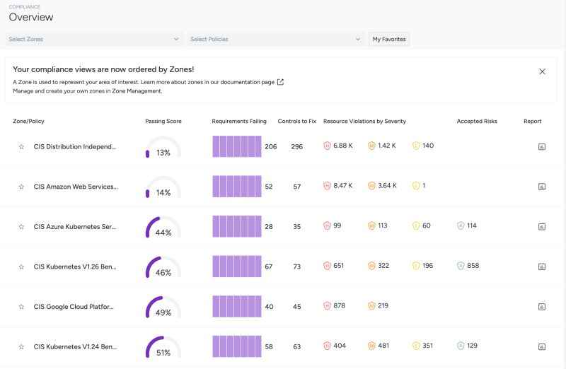Screen dimensions: 566x369
Task: Click high severity icon showing 6.88 K
Action: point(327,146)
